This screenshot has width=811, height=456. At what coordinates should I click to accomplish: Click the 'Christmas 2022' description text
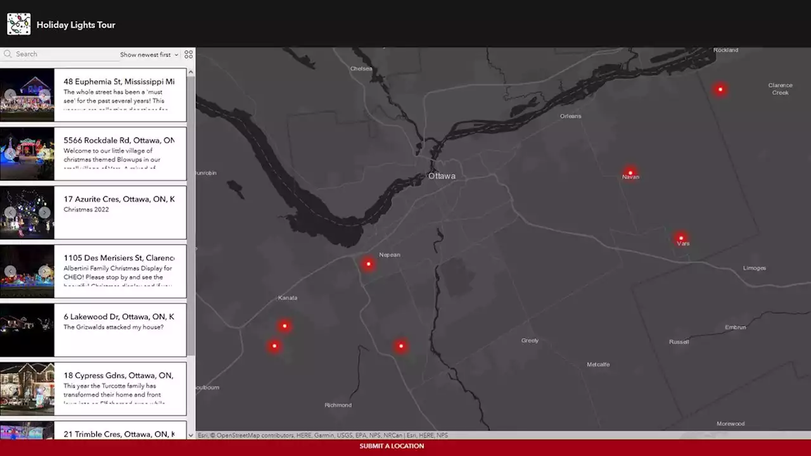tap(86, 210)
